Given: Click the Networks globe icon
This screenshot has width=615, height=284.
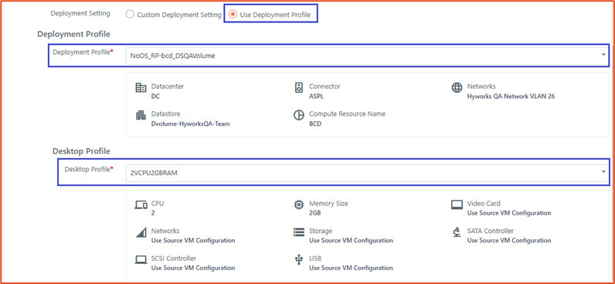Looking at the screenshot, I should click(x=457, y=87).
